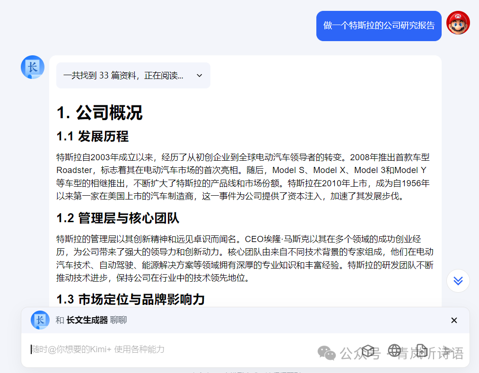The width and height of the screenshot is (479, 373).
Task: Toggle the globe web-search icon
Action: pyautogui.click(x=394, y=350)
